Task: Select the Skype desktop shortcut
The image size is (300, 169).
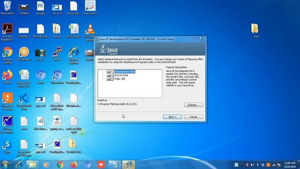Action: tap(7, 147)
